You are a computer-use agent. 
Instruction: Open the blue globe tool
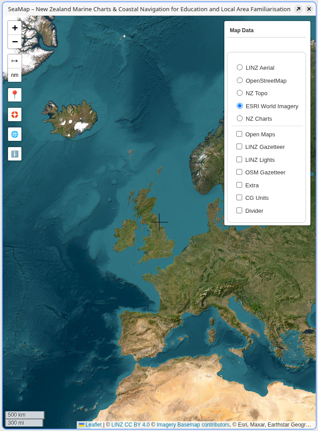click(15, 134)
